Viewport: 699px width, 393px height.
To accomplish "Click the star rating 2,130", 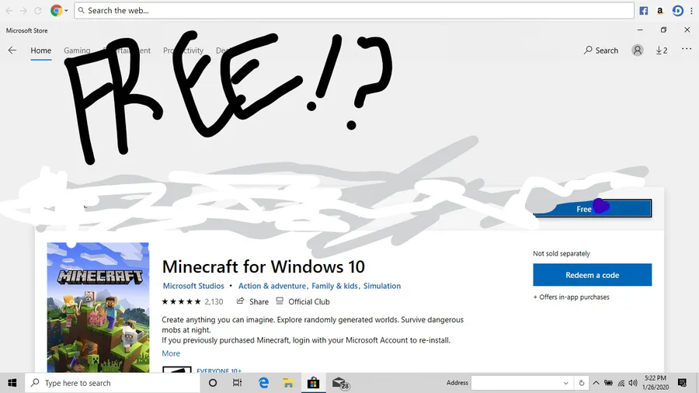I will click(192, 301).
